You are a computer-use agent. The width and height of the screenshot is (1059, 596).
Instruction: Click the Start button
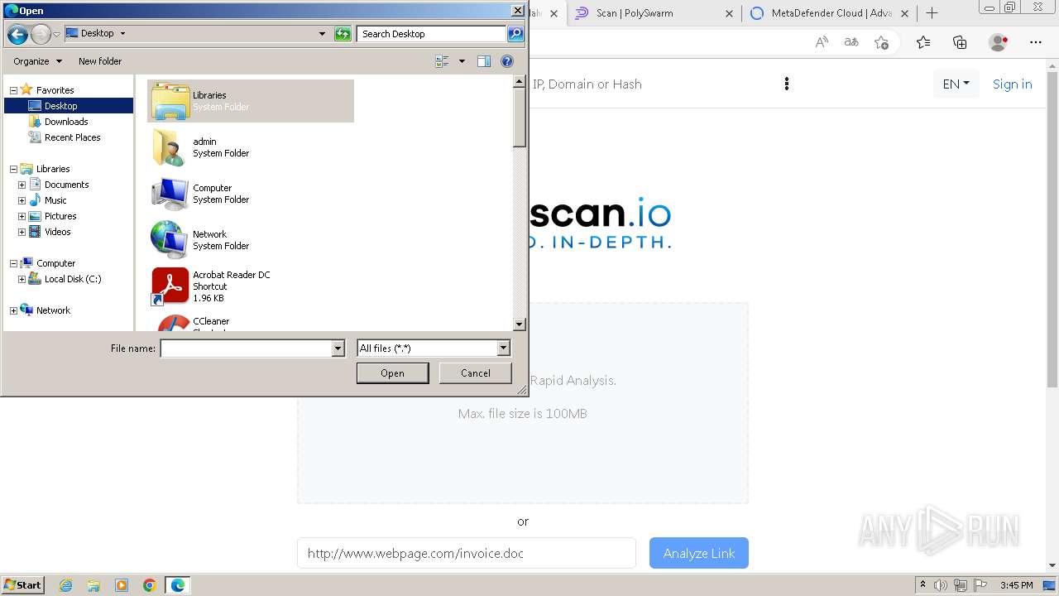[x=23, y=585]
